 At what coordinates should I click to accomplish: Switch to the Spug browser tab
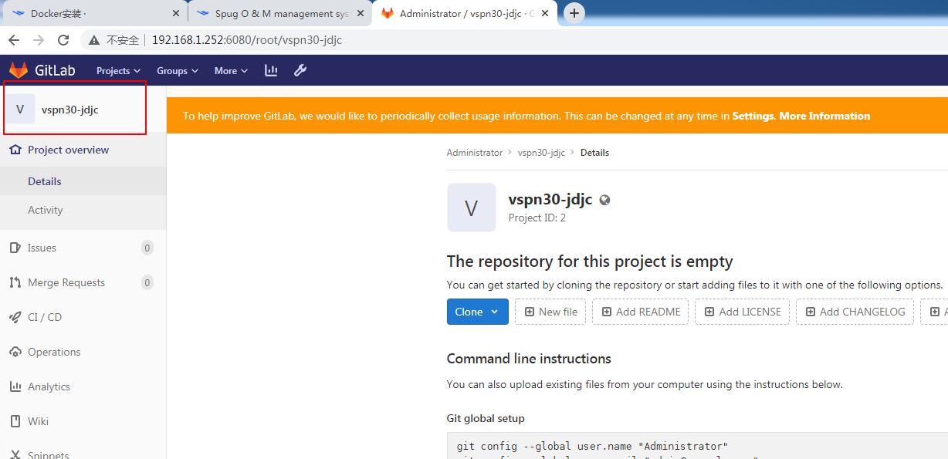click(x=278, y=12)
